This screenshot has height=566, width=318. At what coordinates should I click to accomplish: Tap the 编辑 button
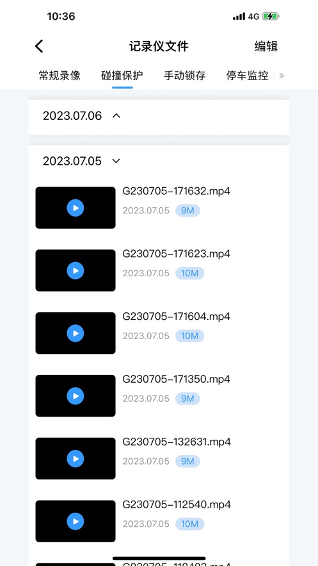tap(266, 46)
